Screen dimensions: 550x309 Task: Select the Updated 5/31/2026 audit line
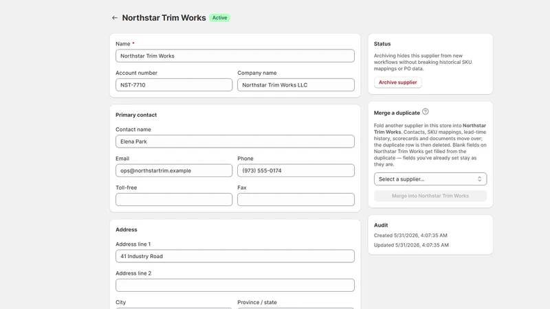411,245
